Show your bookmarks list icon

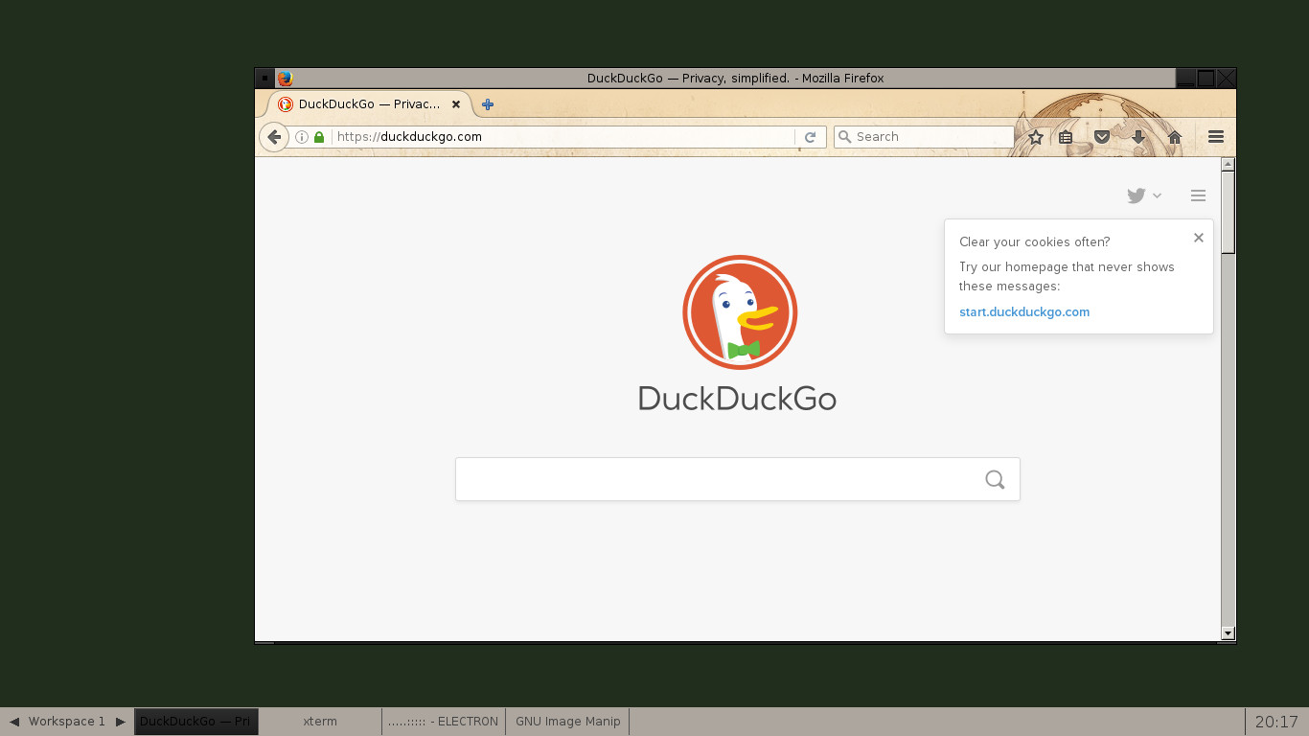pos(1066,137)
